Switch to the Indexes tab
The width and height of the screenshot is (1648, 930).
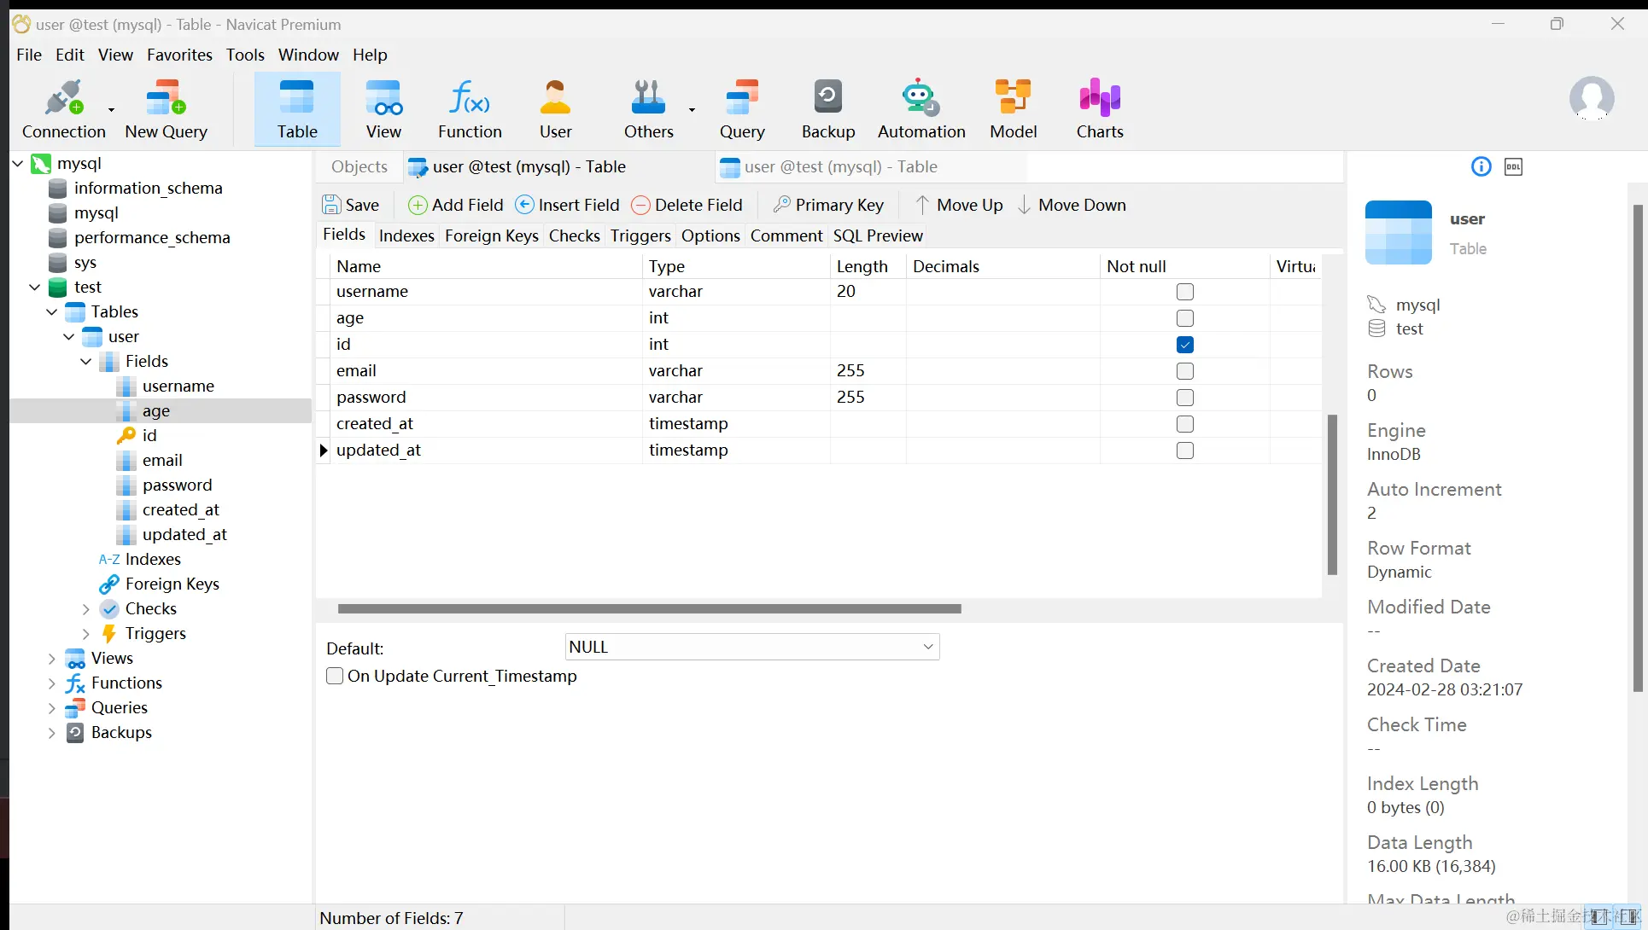406,235
